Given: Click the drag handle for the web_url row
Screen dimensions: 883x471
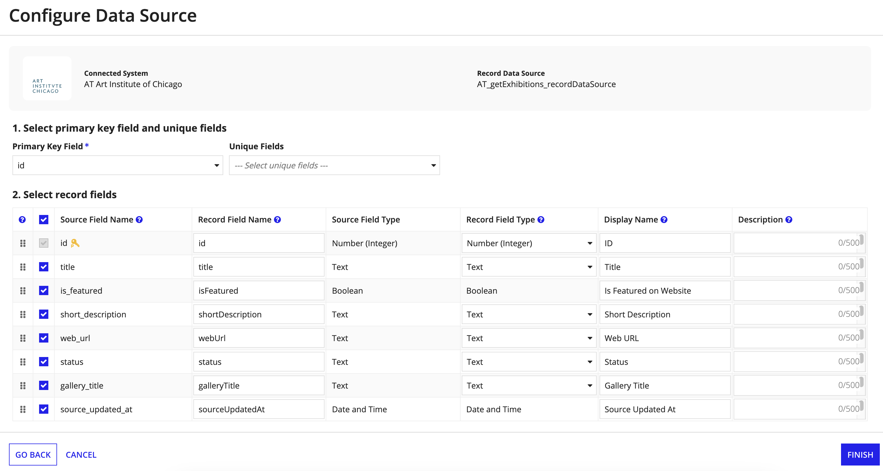Looking at the screenshot, I should 23,338.
